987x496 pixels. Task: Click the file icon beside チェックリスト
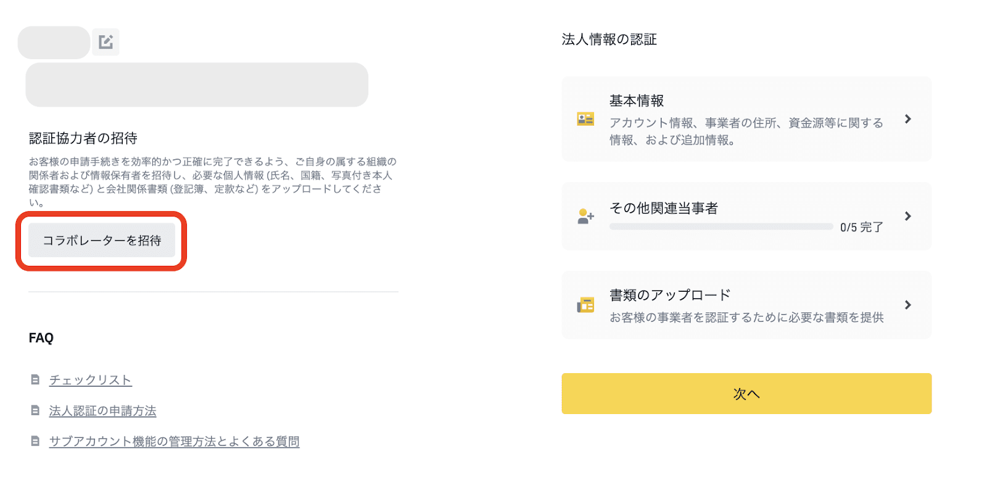(x=35, y=380)
